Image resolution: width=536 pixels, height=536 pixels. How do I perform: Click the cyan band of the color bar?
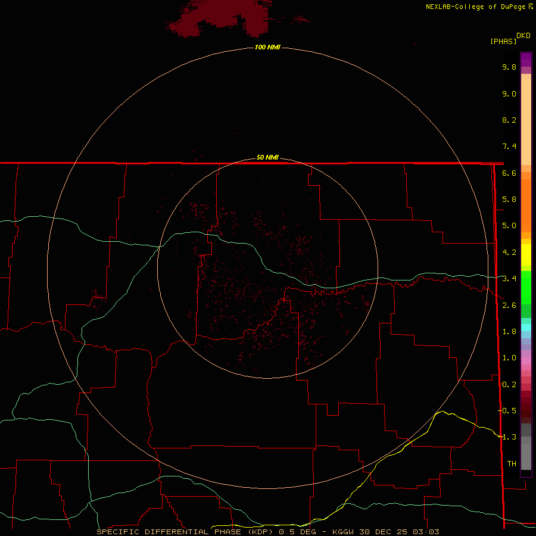[x=526, y=328]
